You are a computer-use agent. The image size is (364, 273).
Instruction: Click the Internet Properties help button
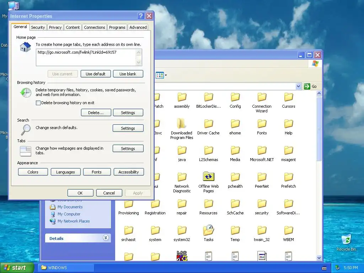click(141, 16)
